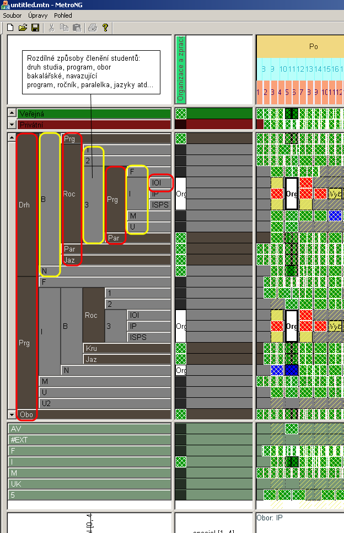Toggle the green hatched cell in the Kru row
344x533 pixels.
180,348
